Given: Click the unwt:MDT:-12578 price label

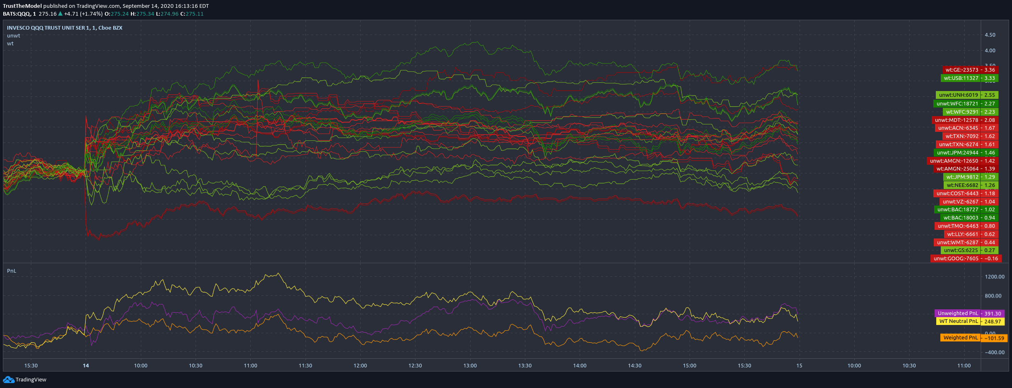Looking at the screenshot, I should 965,120.
